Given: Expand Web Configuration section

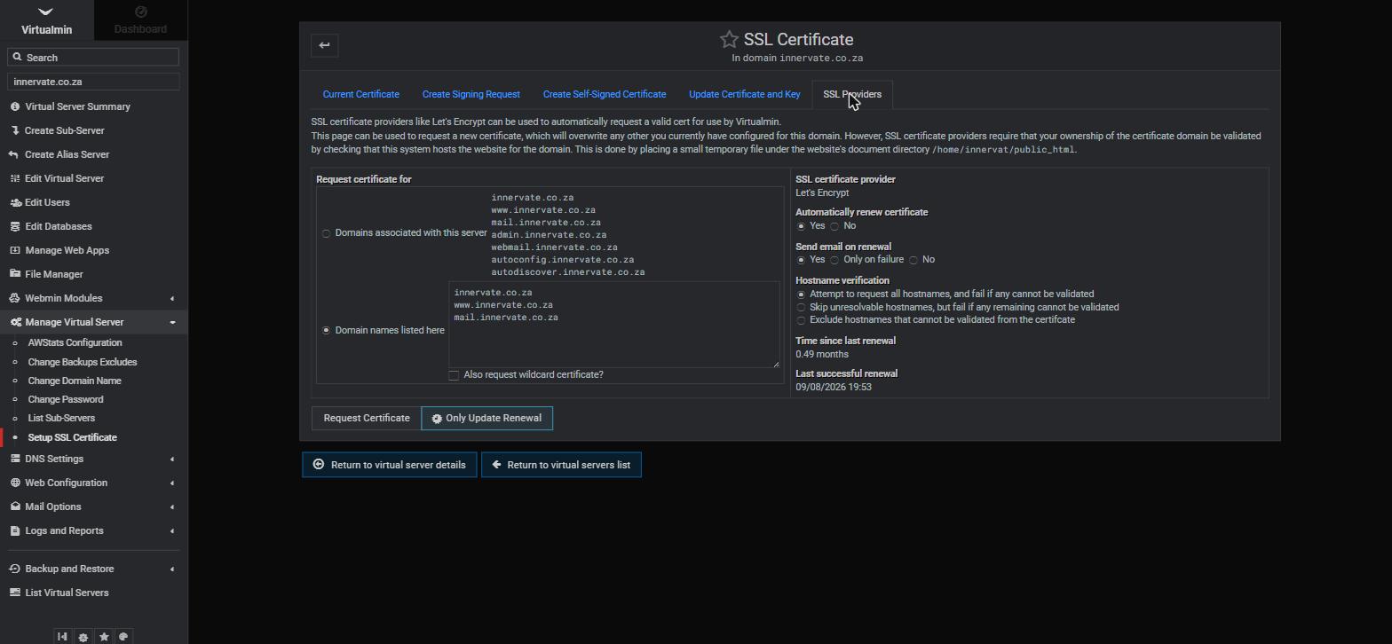Looking at the screenshot, I should tap(93, 483).
